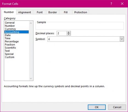Click the category list scroll-up arrow
The image size is (128, 112).
coord(31,23)
